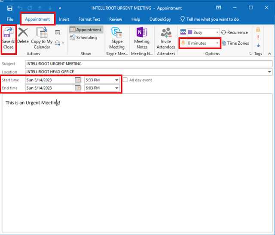The image size is (275, 235).
Task: Open the Review tab
Action: pos(116,19)
